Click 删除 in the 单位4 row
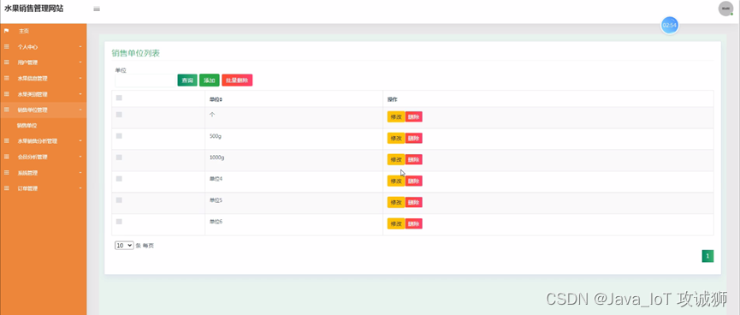740x315 pixels. (413, 181)
